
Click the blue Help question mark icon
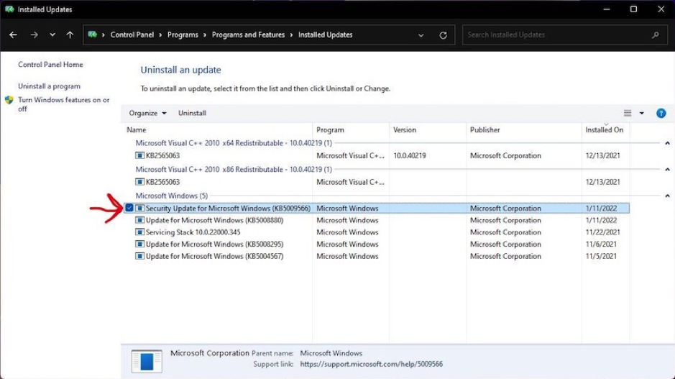(x=661, y=113)
